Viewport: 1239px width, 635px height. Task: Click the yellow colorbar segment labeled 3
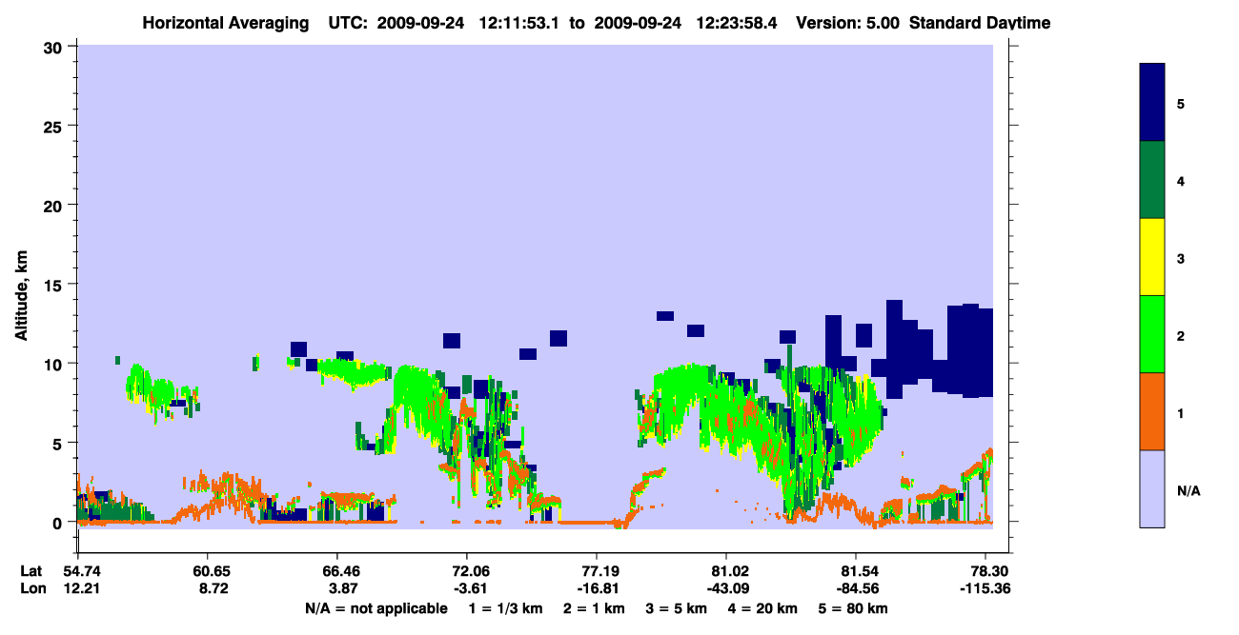point(1152,257)
